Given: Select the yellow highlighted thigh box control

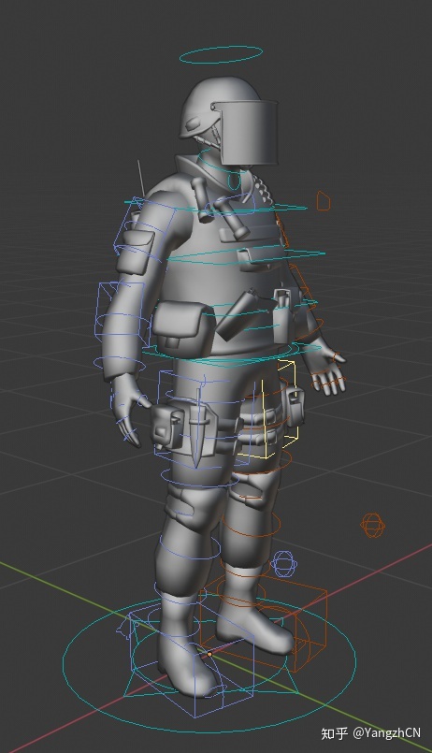Looking at the screenshot, I should [x=267, y=409].
